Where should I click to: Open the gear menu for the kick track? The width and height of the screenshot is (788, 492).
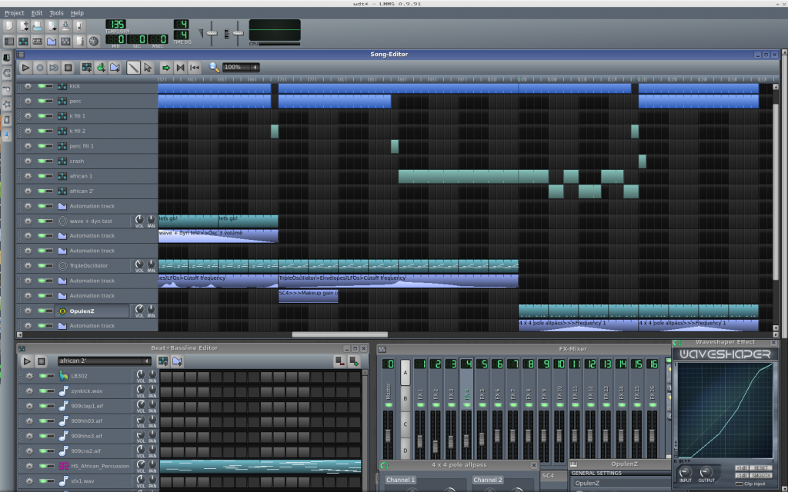pos(28,86)
